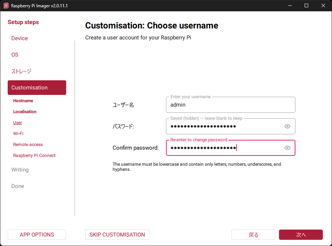Focus the username field containing admin
The width and height of the screenshot is (332, 246).
(231, 105)
